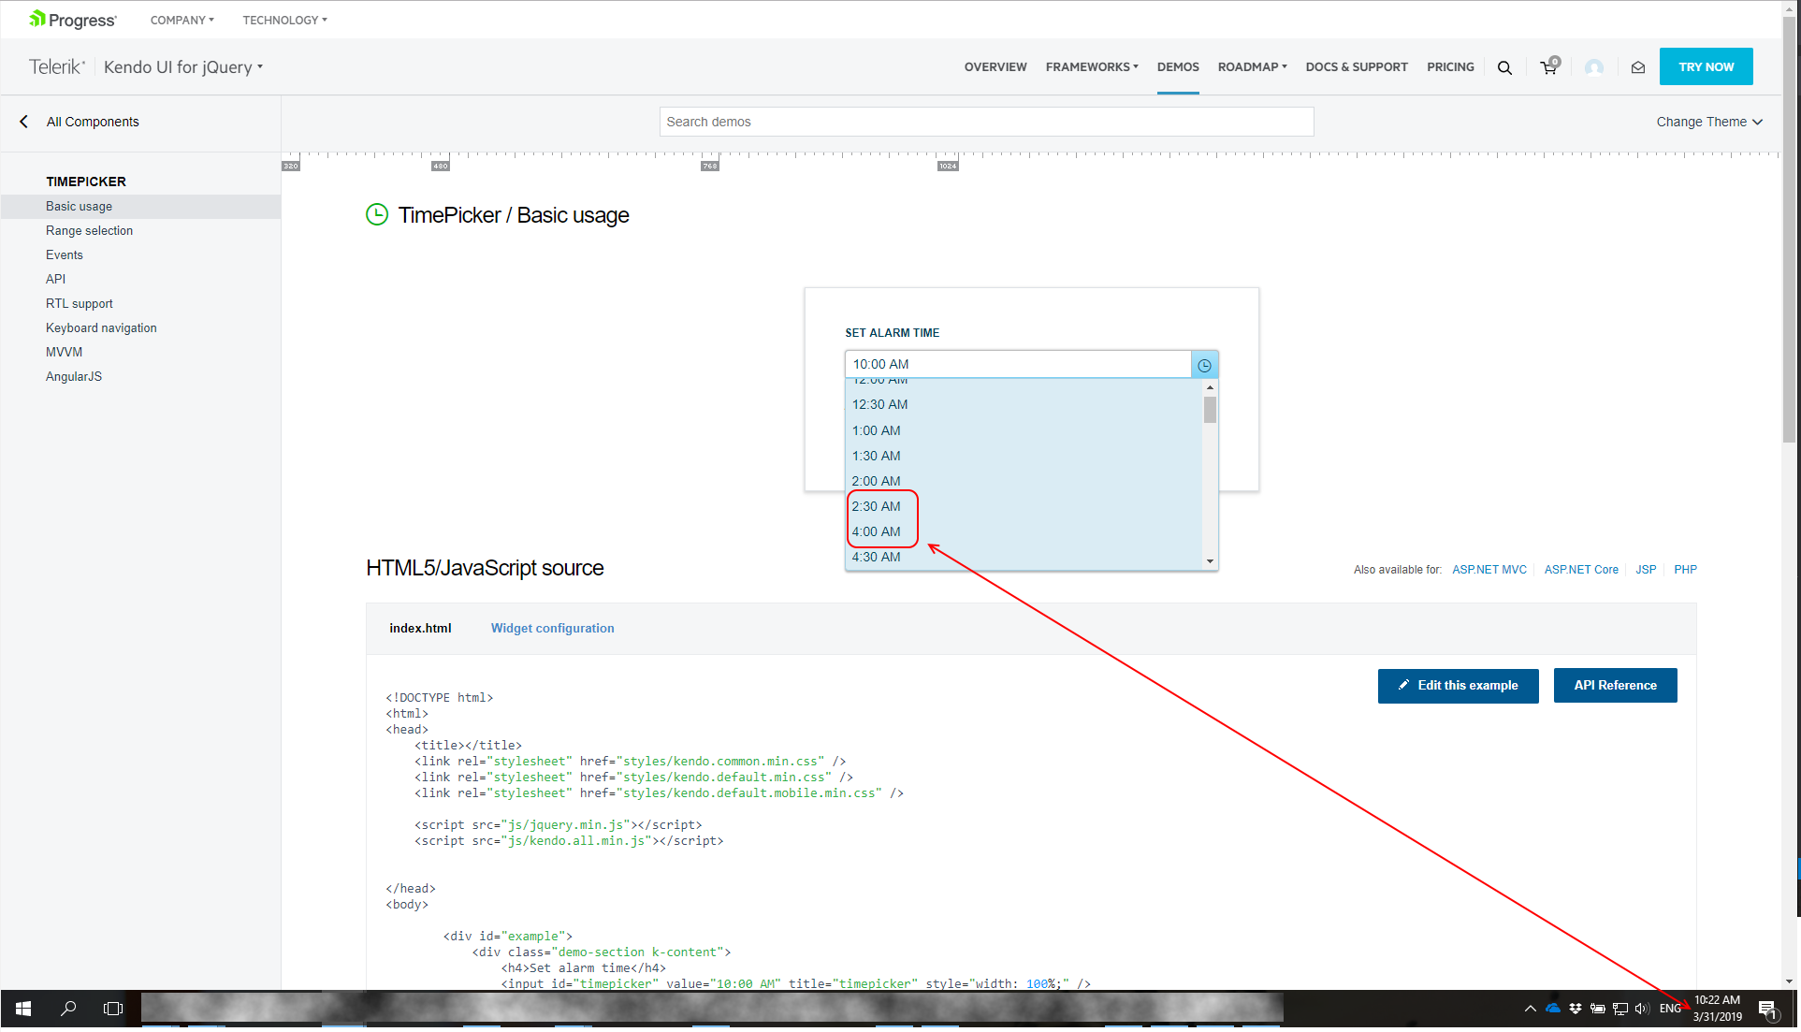1801x1032 pixels.
Task: Open the PHP link
Action: click(1685, 570)
